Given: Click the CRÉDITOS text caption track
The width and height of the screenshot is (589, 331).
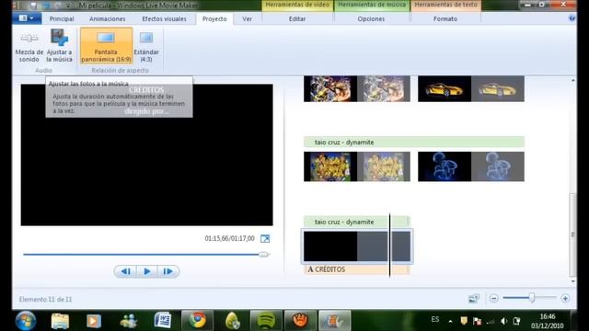Looking at the screenshot, I should coord(357,269).
